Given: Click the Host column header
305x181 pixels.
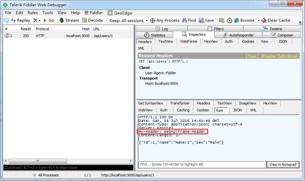Looking at the screenshot, I should [x=86, y=29].
